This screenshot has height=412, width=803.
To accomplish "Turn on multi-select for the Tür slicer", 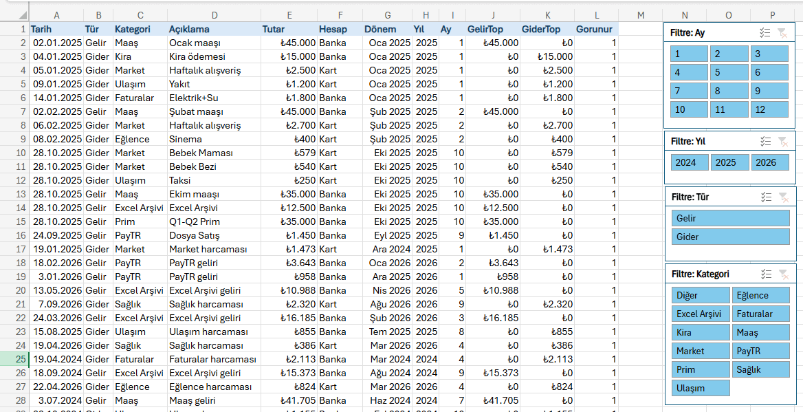I will [x=765, y=197].
